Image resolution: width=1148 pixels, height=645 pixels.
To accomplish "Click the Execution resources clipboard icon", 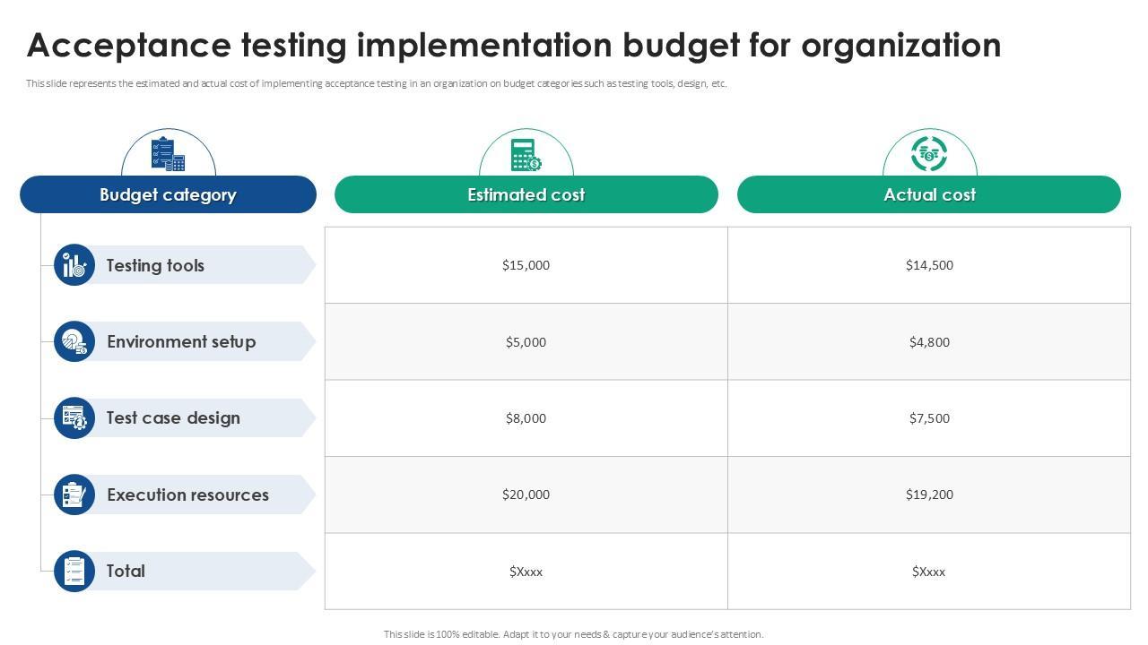I will pyautogui.click(x=74, y=494).
